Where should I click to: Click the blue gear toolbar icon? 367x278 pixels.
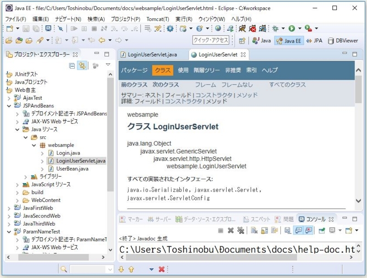tap(170, 28)
